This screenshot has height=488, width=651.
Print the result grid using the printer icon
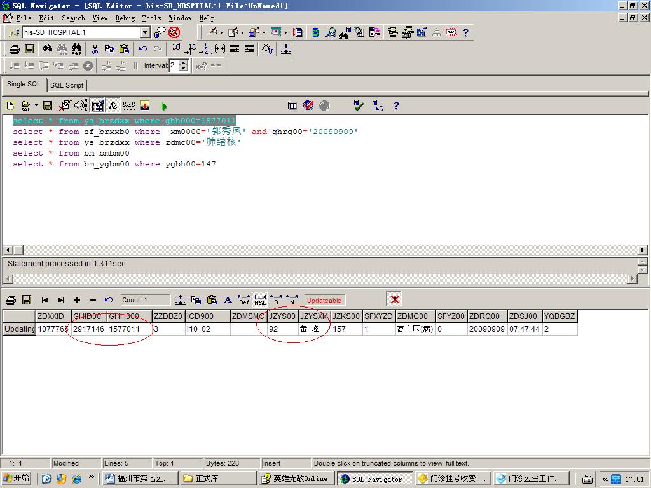click(x=11, y=300)
